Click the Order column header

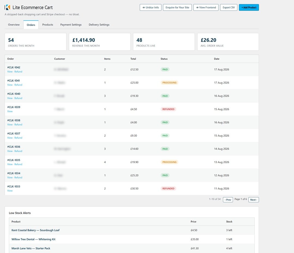click(11, 59)
